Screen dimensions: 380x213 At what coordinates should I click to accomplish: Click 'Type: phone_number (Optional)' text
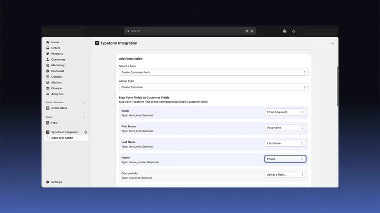(x=140, y=162)
